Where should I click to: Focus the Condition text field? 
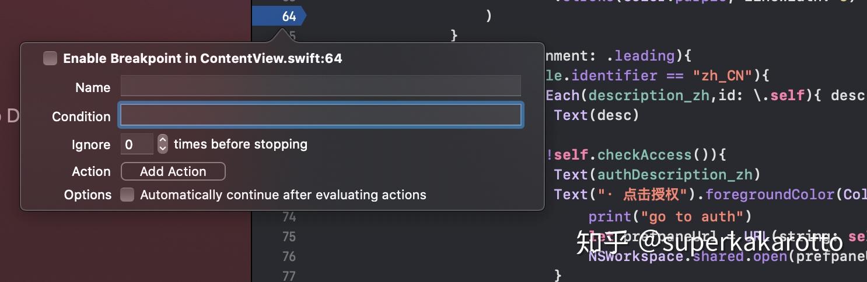pyautogui.click(x=320, y=115)
